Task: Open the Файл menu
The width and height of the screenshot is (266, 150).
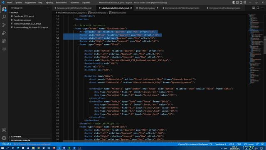Action: click(10, 2)
